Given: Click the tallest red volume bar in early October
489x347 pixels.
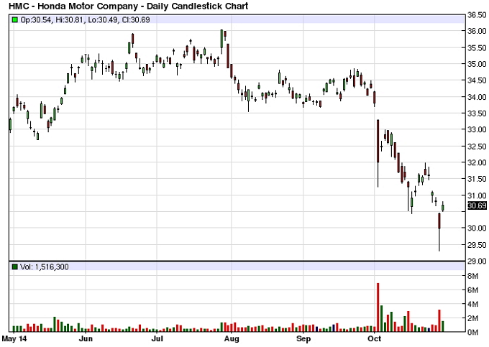Looking at the screenshot, I should pos(378,307).
